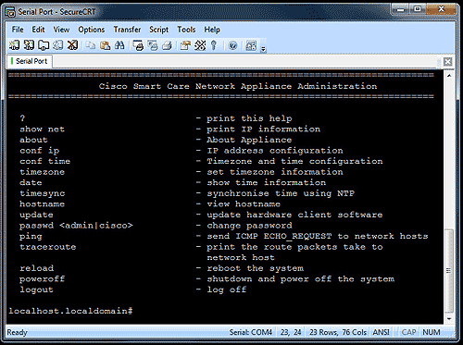Screen dimensions: 463x345
Task: Click '23 Rows, 76 Cols' status entry
Action: tap(338, 332)
